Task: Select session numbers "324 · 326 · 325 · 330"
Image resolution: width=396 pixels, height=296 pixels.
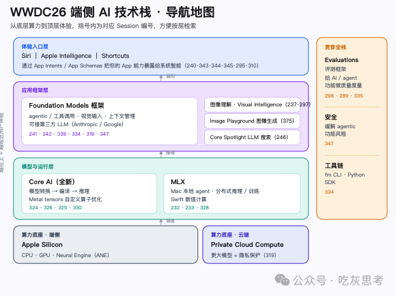Action: [x=55, y=208]
